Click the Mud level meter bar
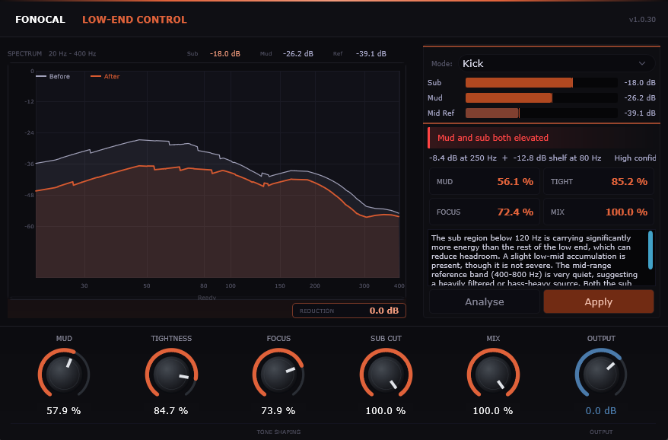 (541, 98)
